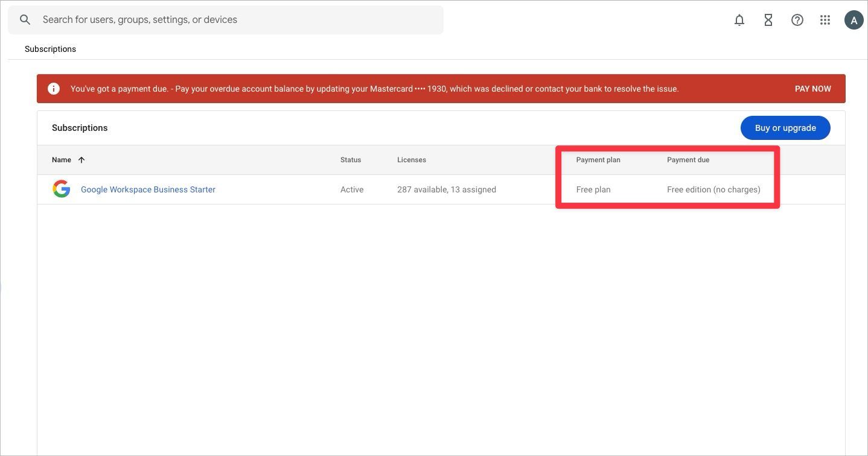Screen dimensions: 868x456
Task: Click the Subscriptions breadcrumb
Action: (x=50, y=49)
